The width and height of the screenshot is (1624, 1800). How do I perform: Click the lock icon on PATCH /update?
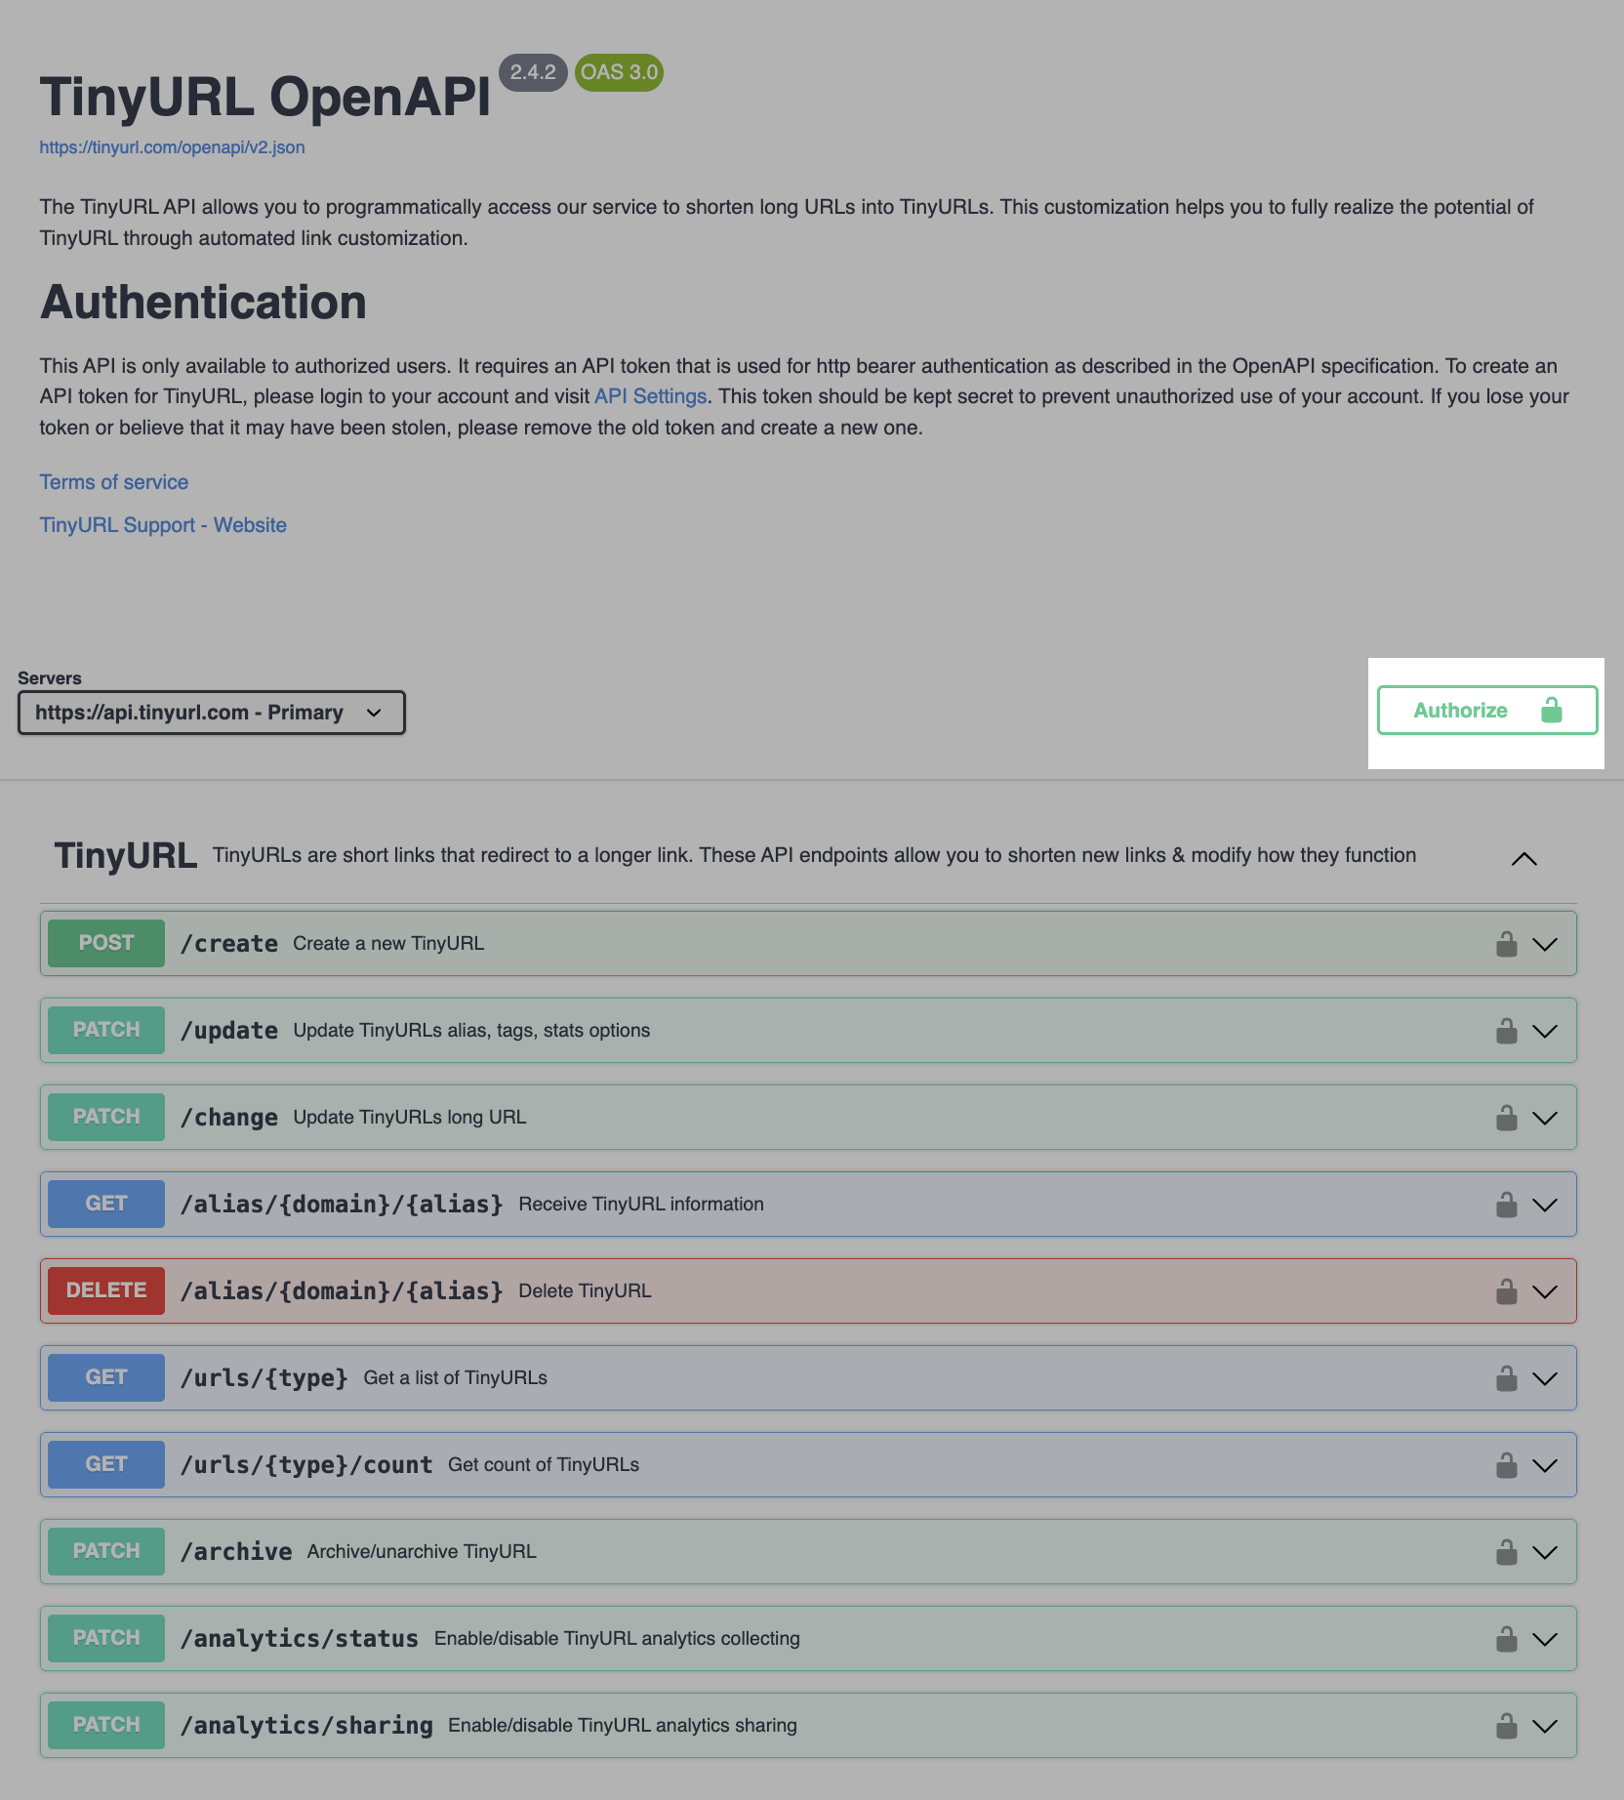(1506, 1031)
